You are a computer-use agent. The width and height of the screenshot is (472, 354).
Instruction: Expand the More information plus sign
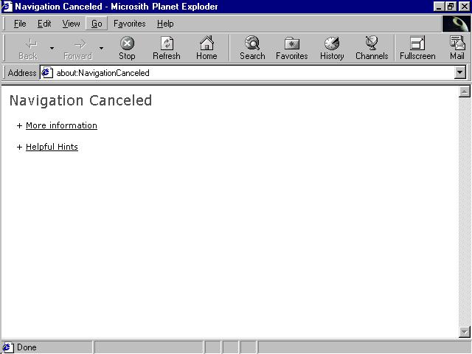(20, 126)
